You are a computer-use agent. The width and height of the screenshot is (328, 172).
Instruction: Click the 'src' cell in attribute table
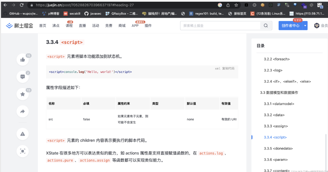[50, 119]
